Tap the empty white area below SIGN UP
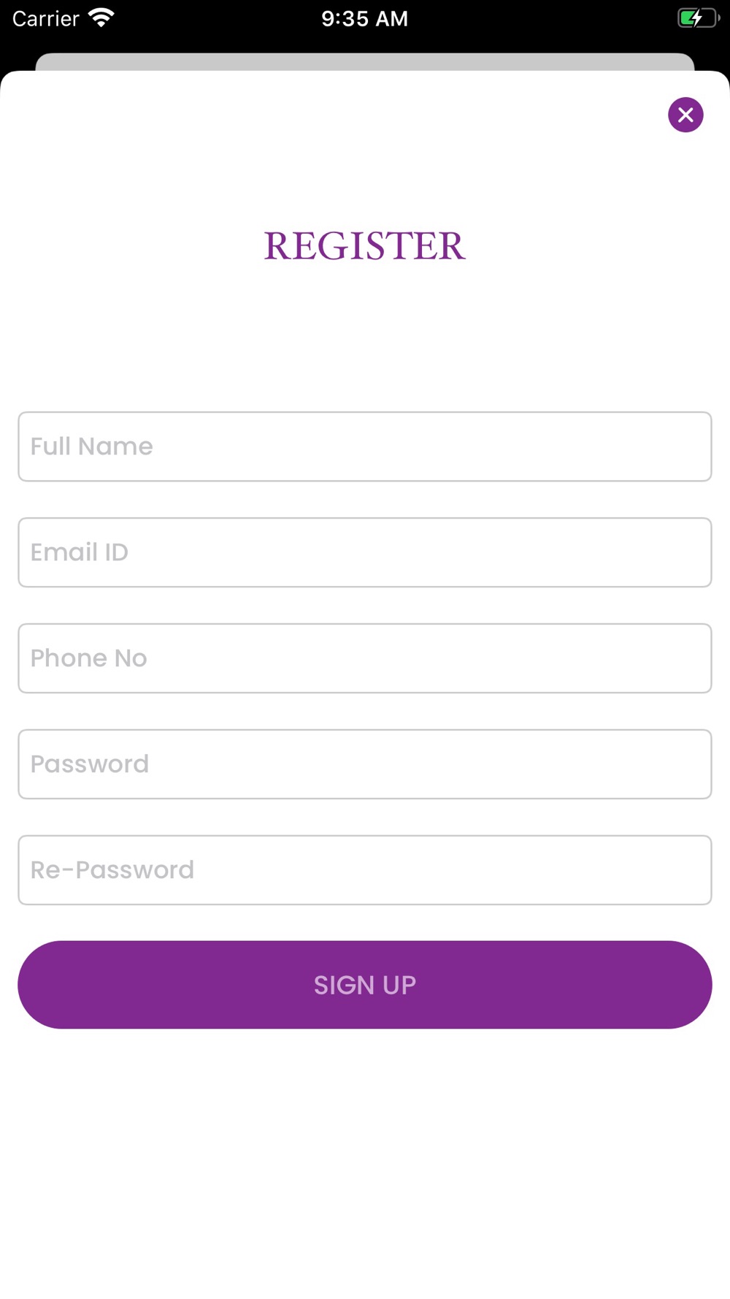 (365, 1162)
